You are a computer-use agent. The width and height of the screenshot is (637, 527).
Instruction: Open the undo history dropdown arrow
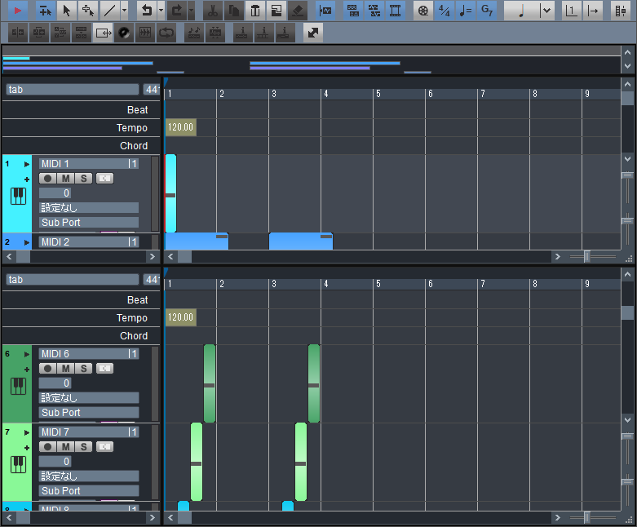[161, 11]
